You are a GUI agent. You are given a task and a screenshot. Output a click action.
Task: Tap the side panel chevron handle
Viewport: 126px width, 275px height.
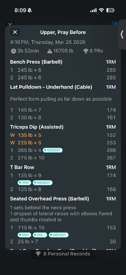122,34
